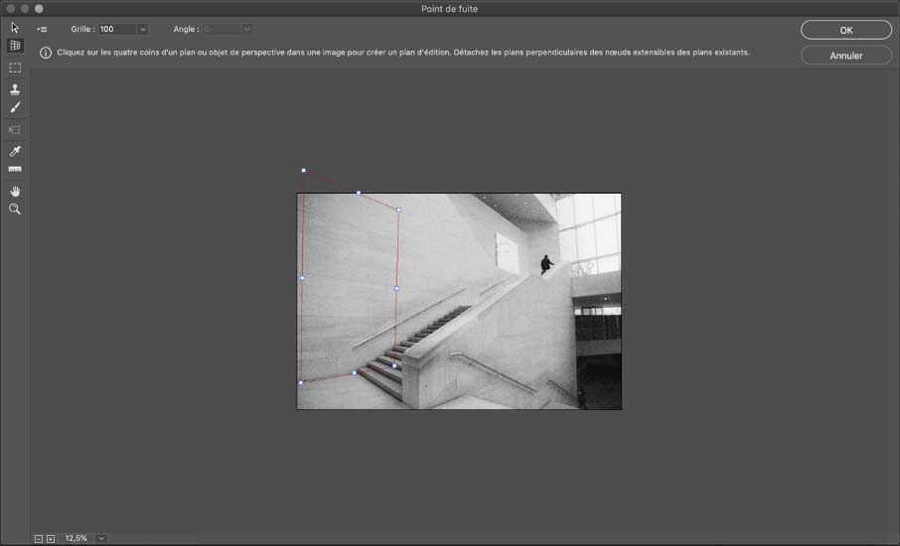Click the top-right plane corner handle
Image resolution: width=900 pixels, height=546 pixels.
point(398,209)
